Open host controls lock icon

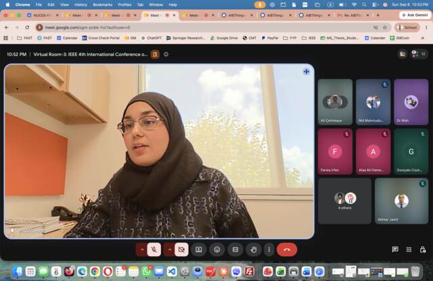pos(422,249)
